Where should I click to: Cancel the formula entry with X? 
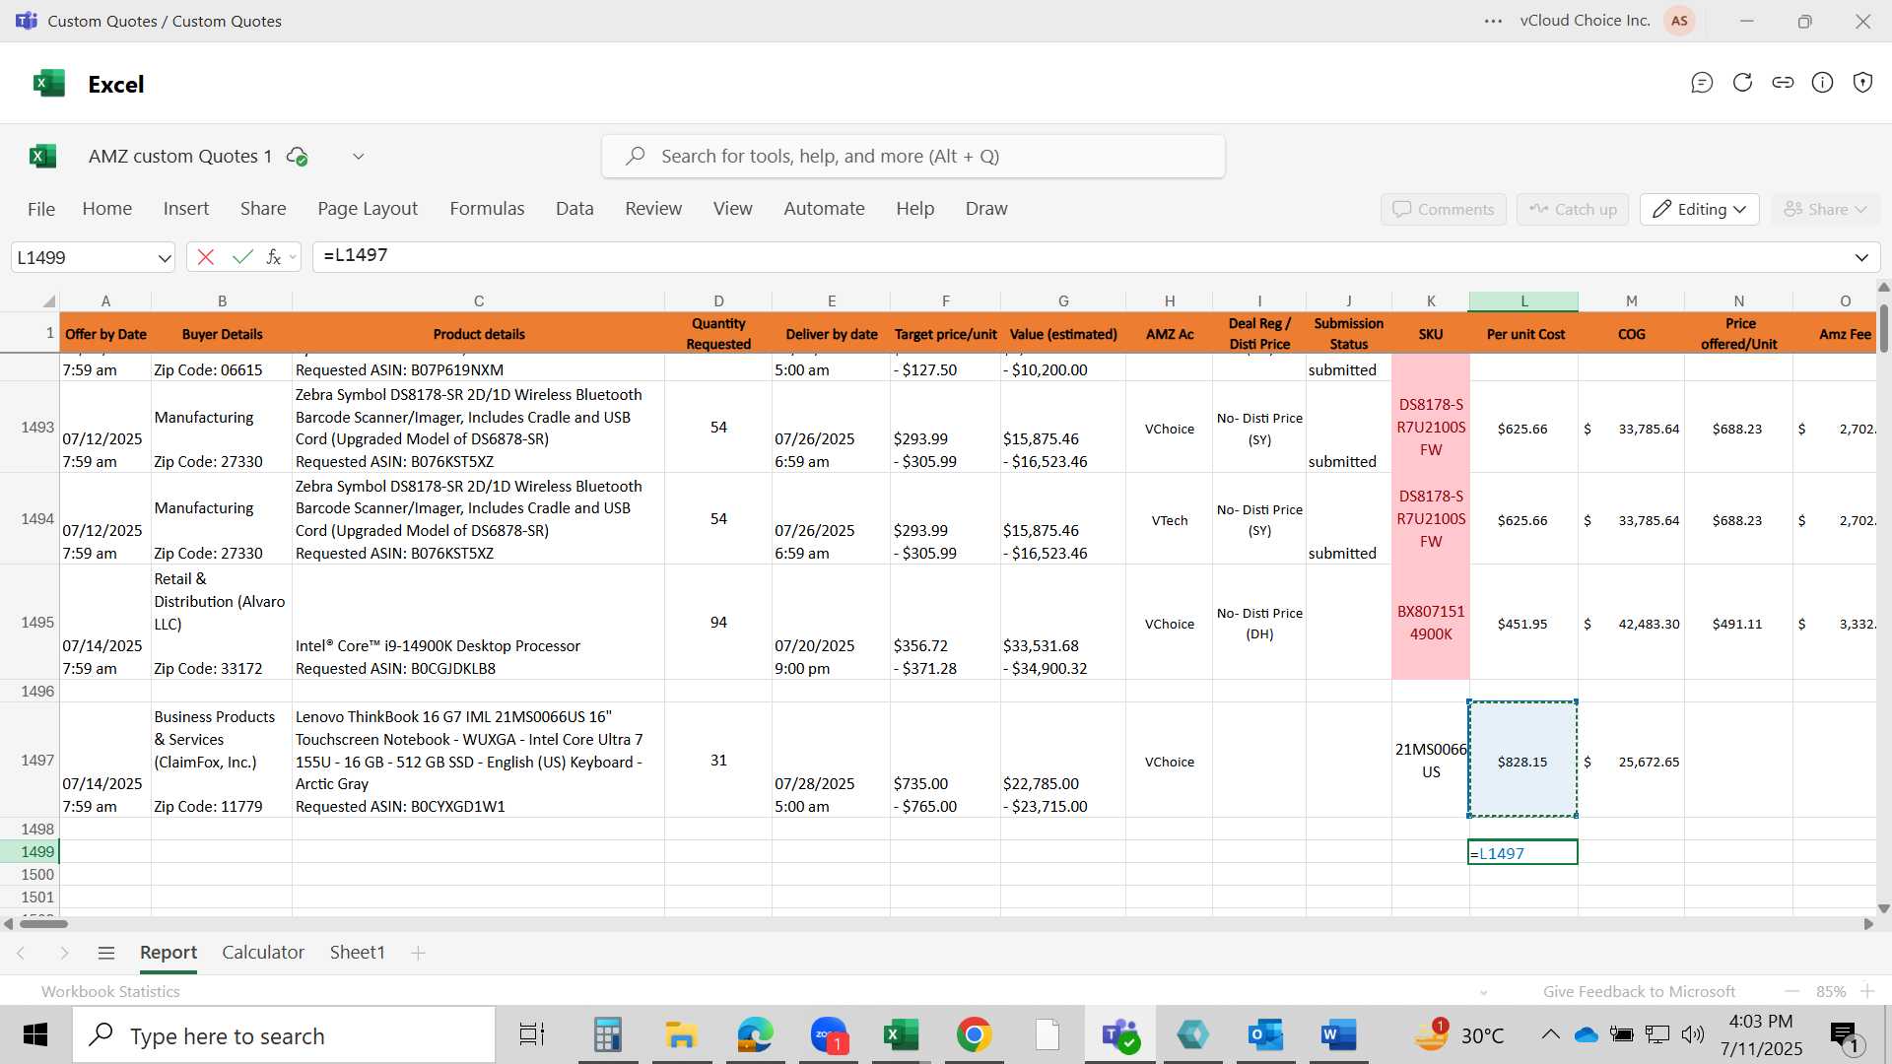pos(206,257)
